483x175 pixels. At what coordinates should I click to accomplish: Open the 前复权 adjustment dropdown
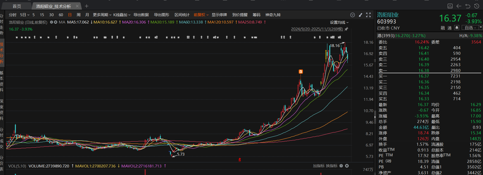pos(201,15)
